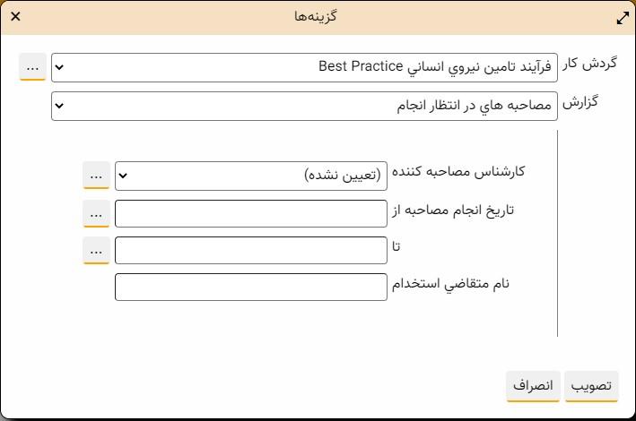
Task: Focus the تاریخ انجام مصاحبه از field
Action: pyautogui.click(x=251, y=213)
